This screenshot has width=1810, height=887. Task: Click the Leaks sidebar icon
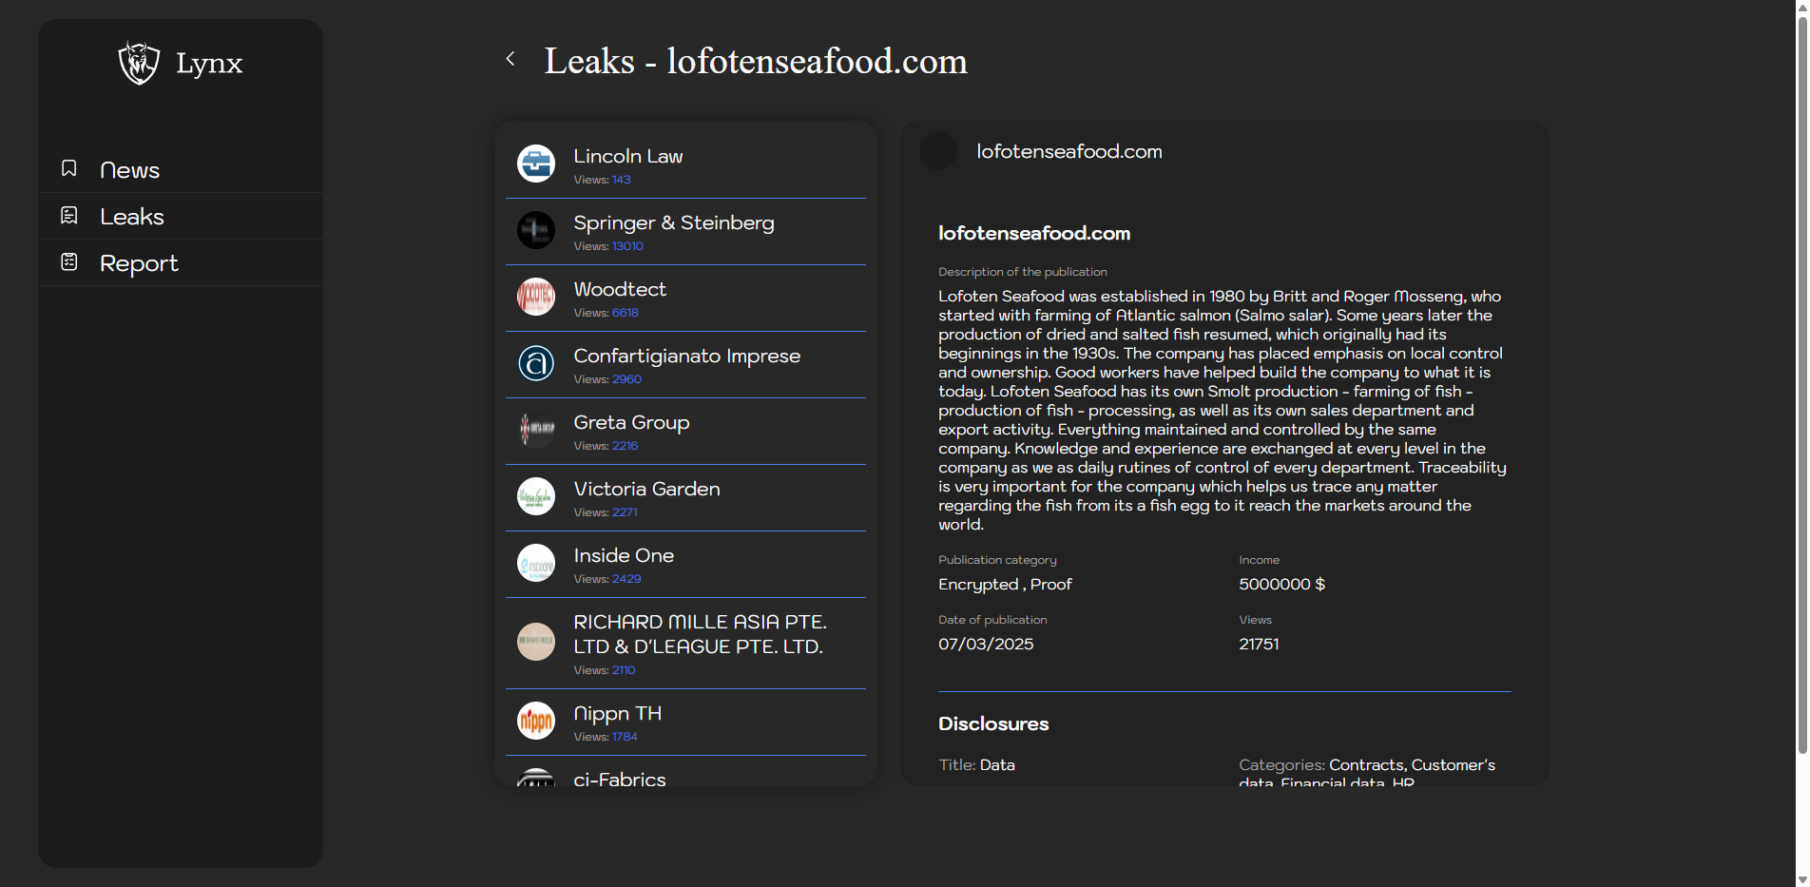pyautogui.click(x=69, y=216)
